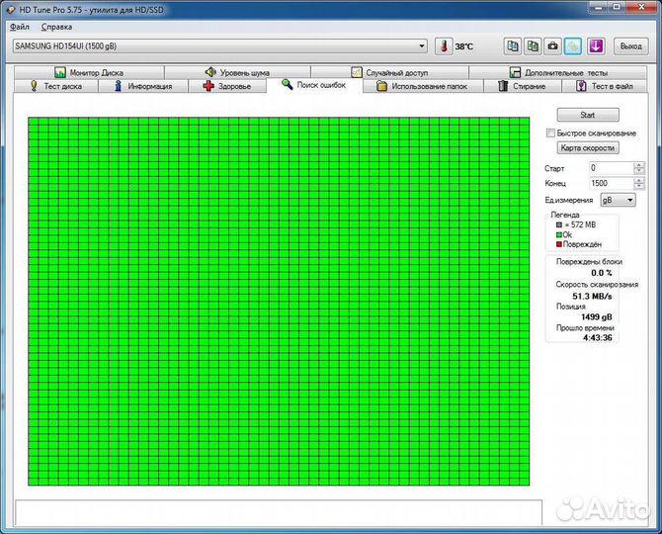662x534 pixels.
Task: Open the Тест в файл tab
Action: click(x=604, y=86)
